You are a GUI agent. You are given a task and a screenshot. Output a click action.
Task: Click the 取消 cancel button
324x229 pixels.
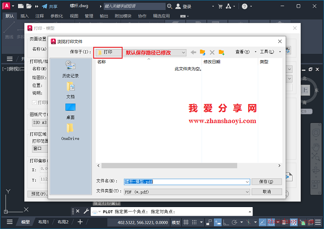(266, 191)
